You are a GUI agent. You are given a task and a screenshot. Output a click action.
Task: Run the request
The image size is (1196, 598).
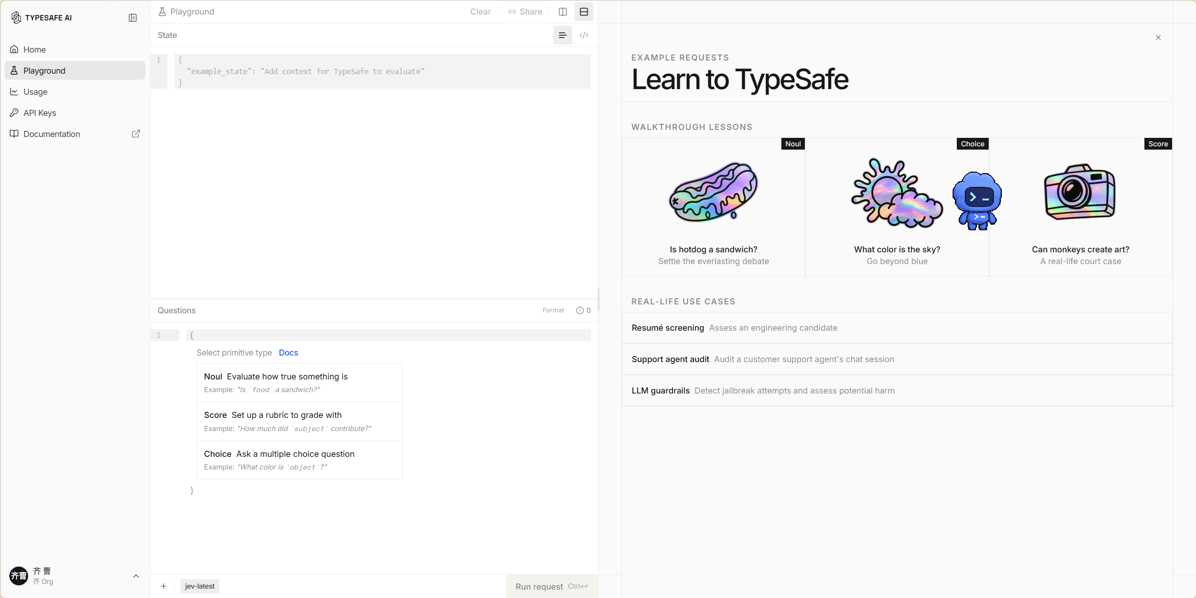[x=552, y=586]
